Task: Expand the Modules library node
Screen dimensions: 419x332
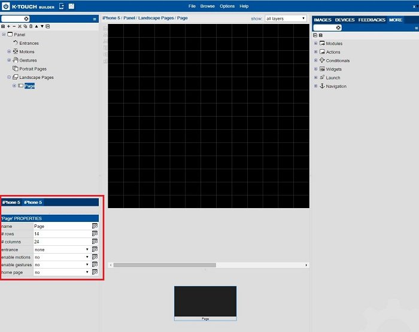Action: click(x=315, y=43)
